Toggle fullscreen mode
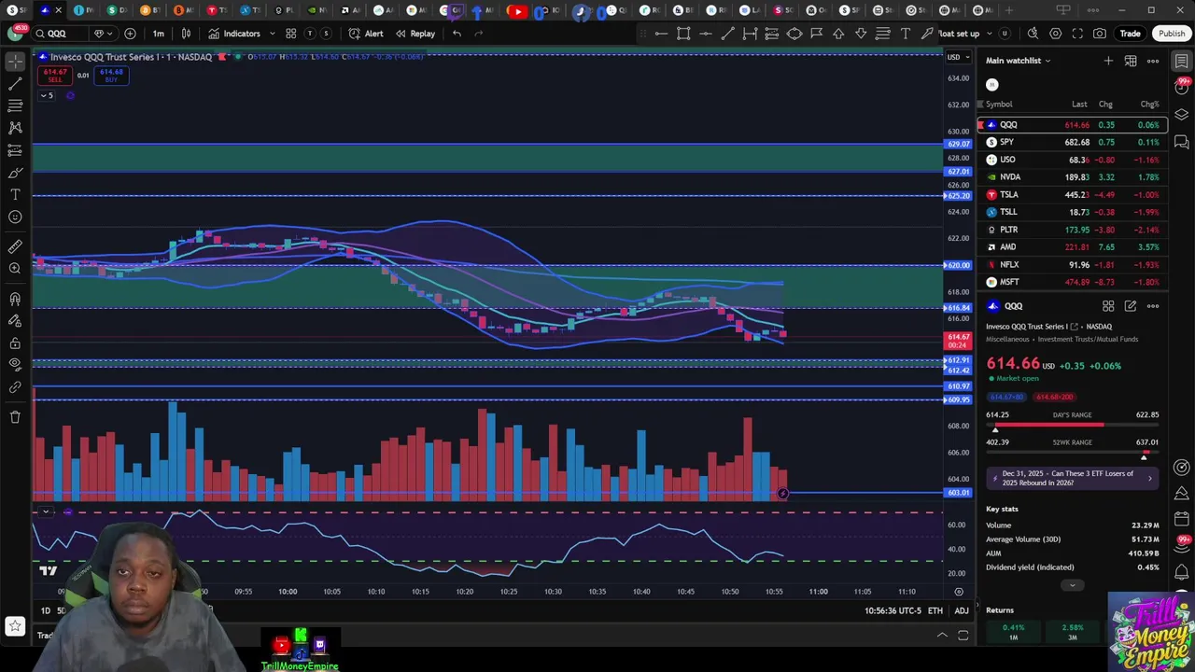 (x=1077, y=34)
